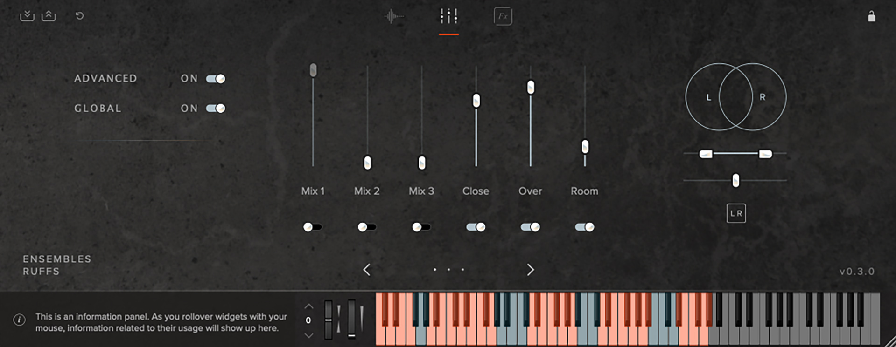The image size is (896, 347).
Task: Open the Fx effects page
Action: tap(503, 17)
